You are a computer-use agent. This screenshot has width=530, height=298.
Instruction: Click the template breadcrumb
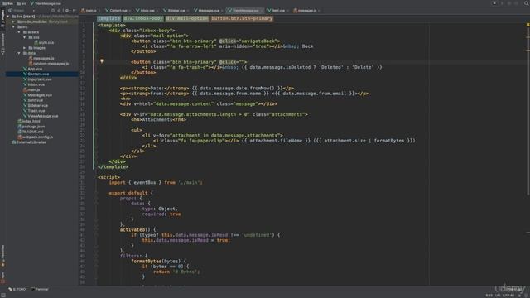[x=108, y=18]
